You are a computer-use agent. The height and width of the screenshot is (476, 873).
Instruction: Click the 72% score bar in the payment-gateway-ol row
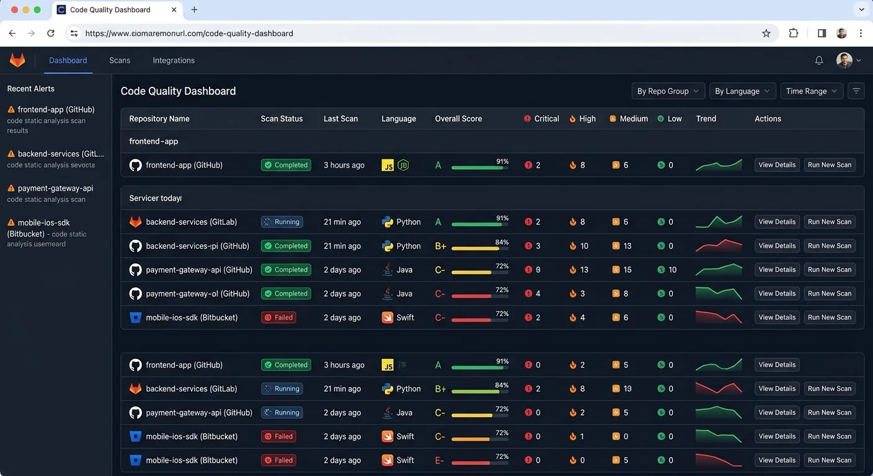click(480, 296)
